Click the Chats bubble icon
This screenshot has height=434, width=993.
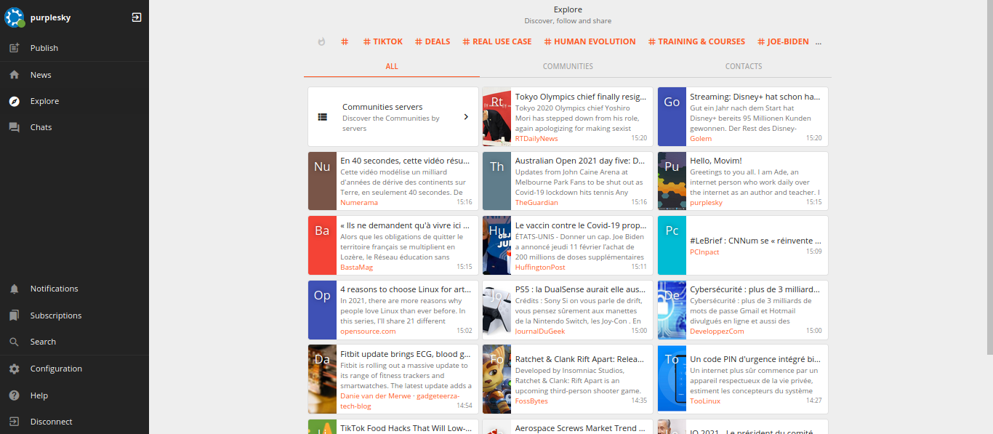pos(15,127)
